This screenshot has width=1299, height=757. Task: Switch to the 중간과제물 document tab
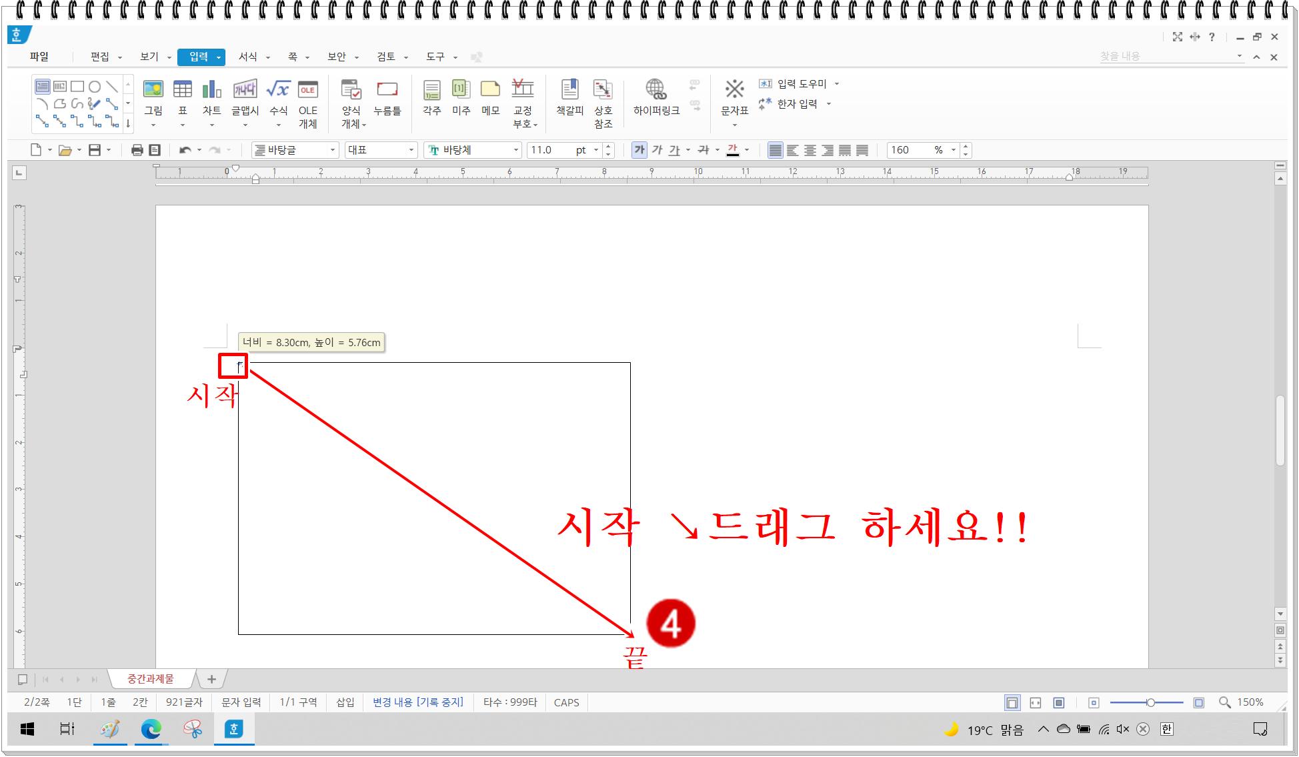pyautogui.click(x=151, y=679)
